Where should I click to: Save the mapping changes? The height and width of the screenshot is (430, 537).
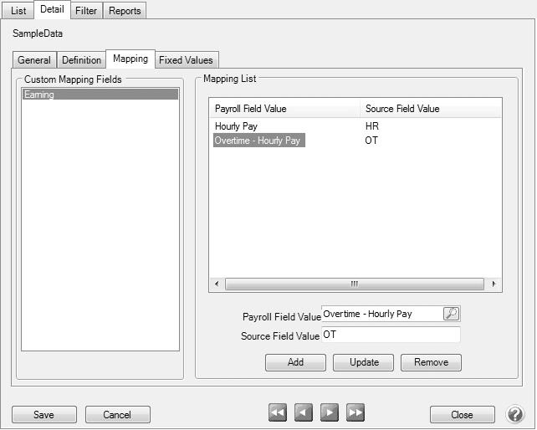tap(43, 414)
